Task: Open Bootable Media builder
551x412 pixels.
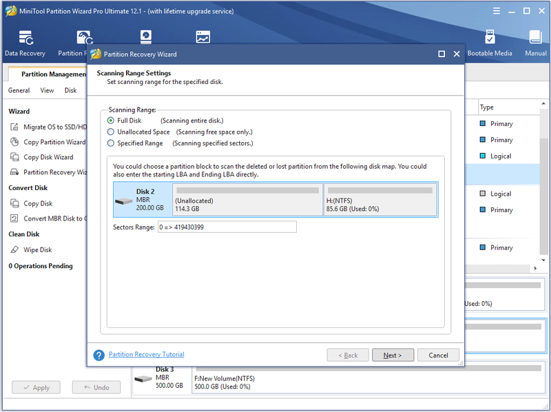Action: 490,43
